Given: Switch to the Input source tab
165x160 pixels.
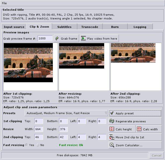Looking at the screenshot, I should [x=14, y=27].
